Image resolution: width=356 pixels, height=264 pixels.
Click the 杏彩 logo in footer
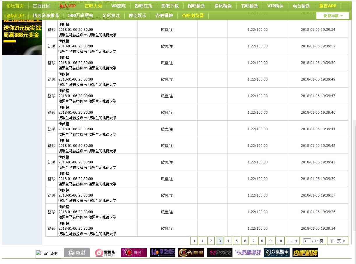[x=77, y=253]
